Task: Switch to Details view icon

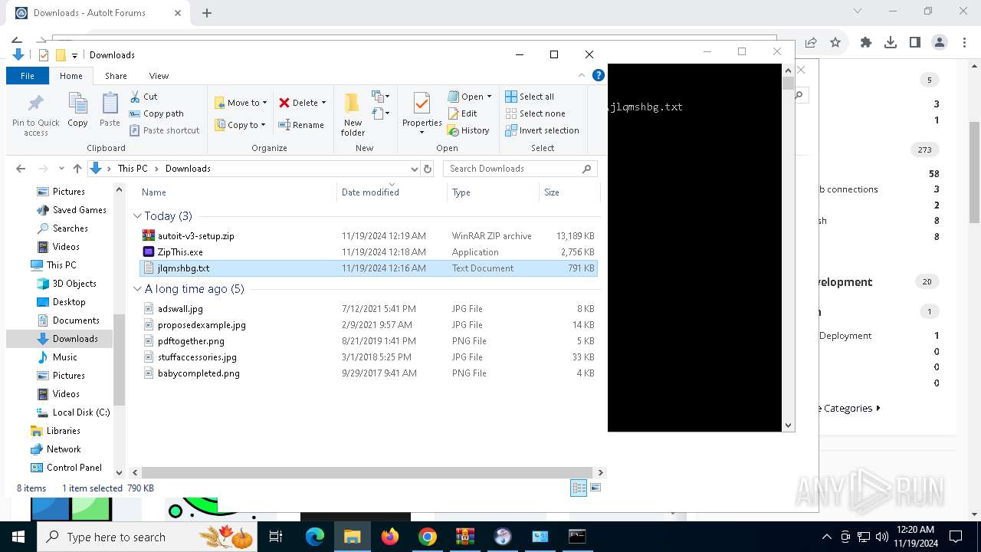Action: click(x=579, y=488)
